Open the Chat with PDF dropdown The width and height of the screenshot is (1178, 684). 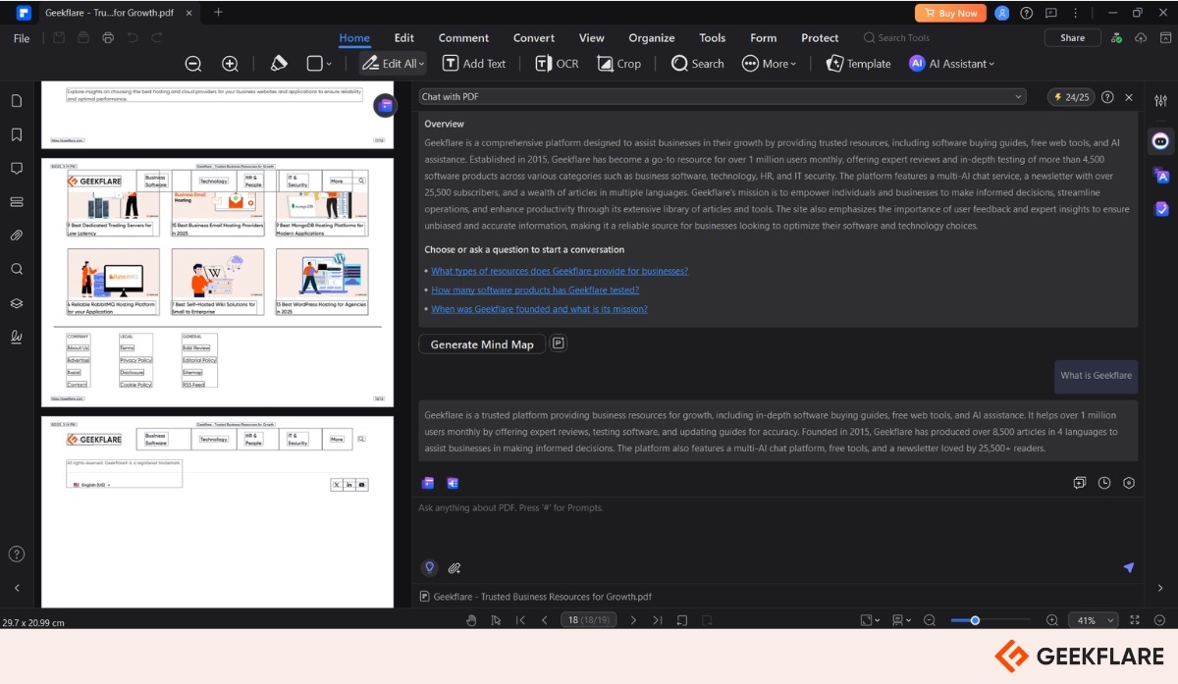(722, 97)
